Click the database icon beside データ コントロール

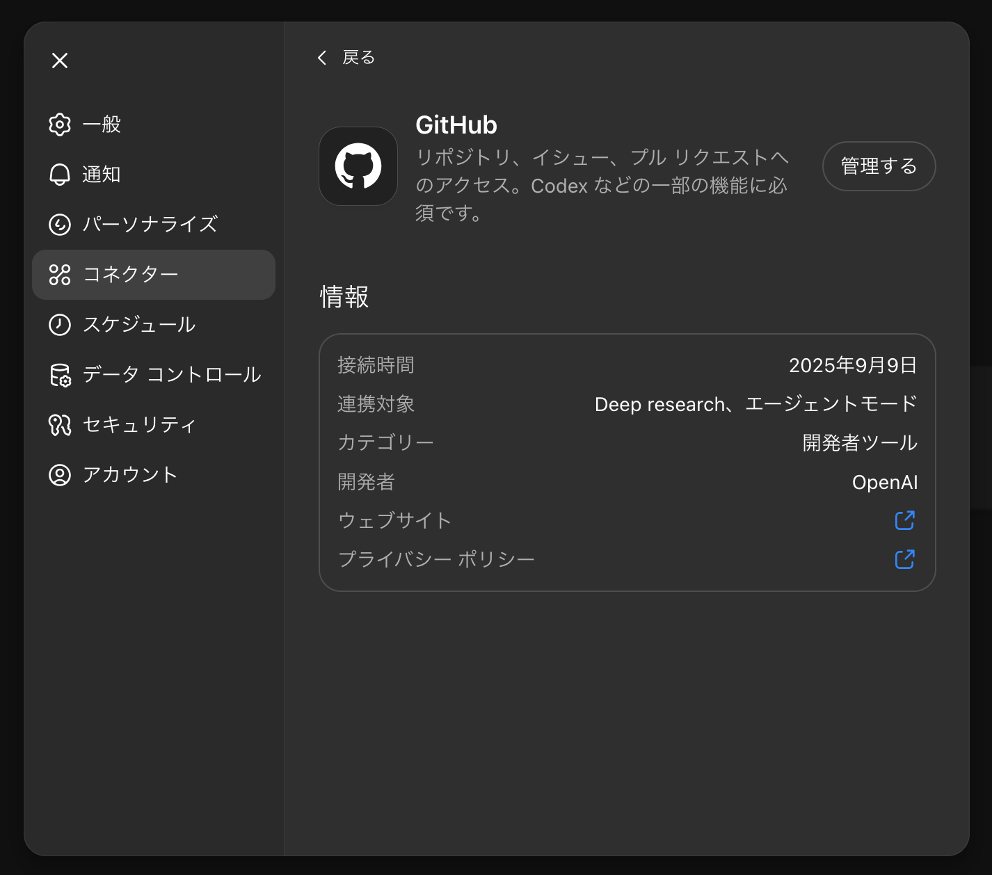click(x=60, y=375)
